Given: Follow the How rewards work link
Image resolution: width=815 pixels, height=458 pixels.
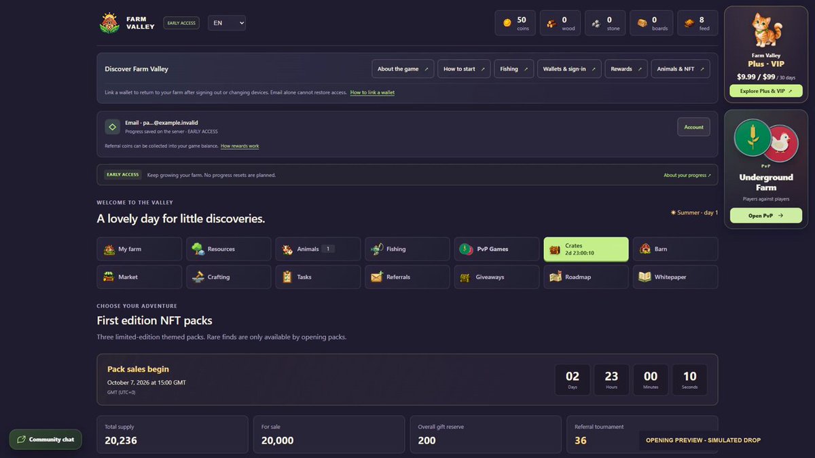Looking at the screenshot, I should (x=240, y=146).
